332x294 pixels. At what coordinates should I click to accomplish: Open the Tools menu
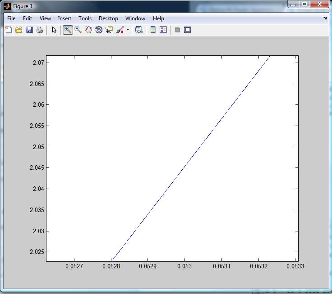point(85,18)
